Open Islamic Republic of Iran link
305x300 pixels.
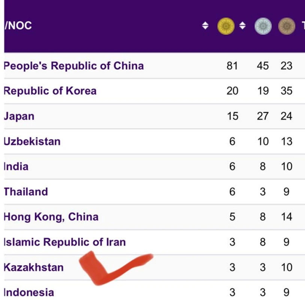[65, 242]
